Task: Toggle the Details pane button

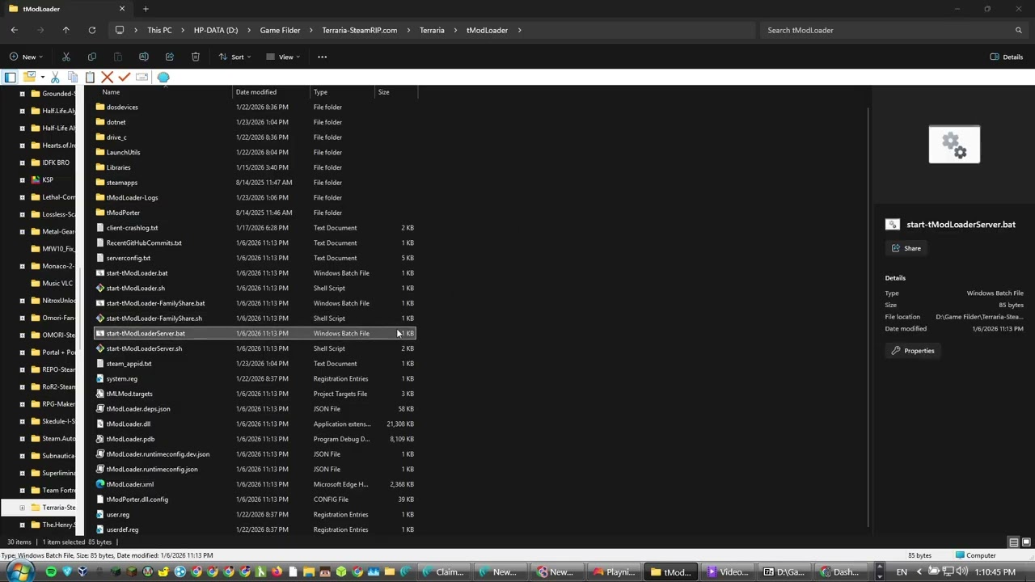Action: [x=1007, y=57]
